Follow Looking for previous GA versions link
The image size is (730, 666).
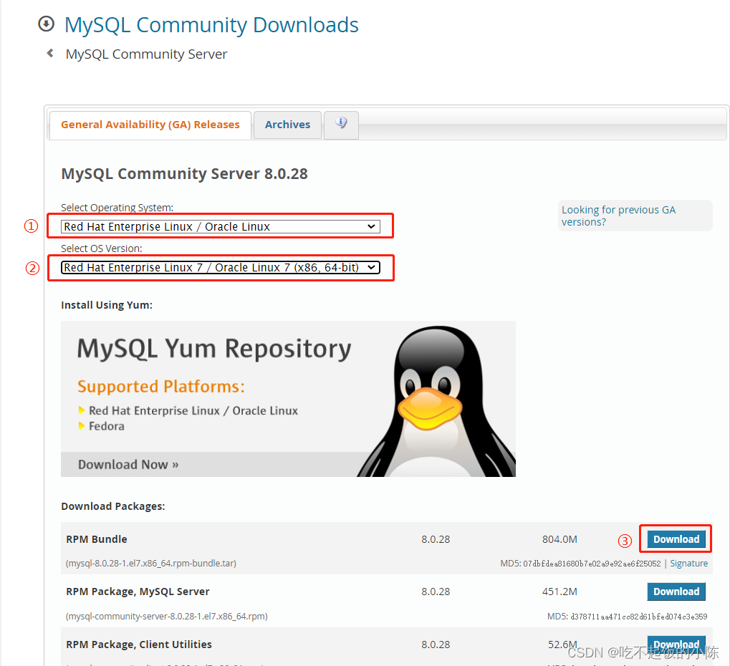(618, 216)
